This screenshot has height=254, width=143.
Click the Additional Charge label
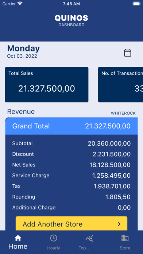[34, 208]
